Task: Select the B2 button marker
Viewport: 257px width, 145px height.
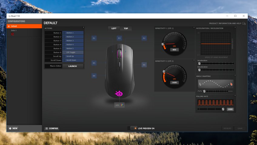Action: 144,38
